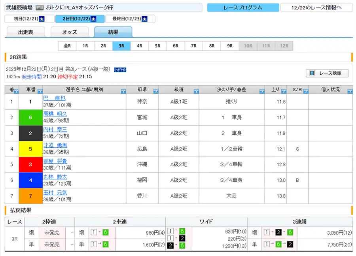Click the help icon in 上り column header
Viewport: 356px width, 256px height.
[283, 91]
